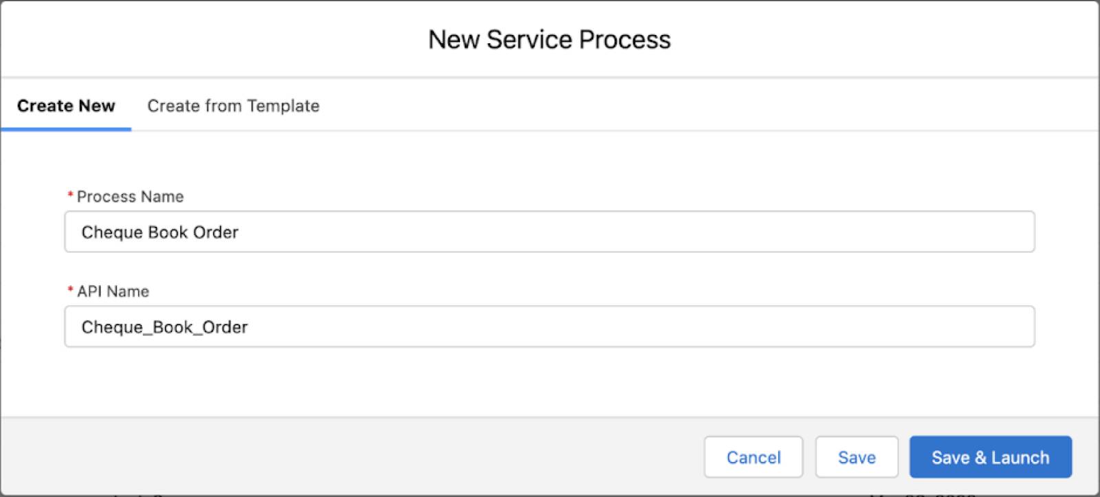This screenshot has height=497, width=1100.
Task: Click the Process Name label
Action: click(130, 197)
